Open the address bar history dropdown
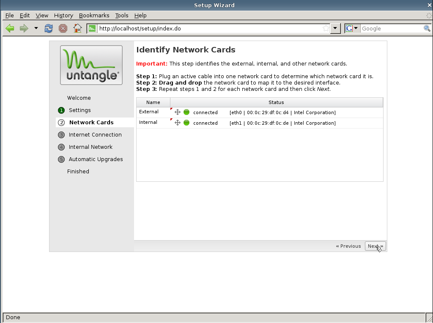Image resolution: width=433 pixels, height=323 pixels. coord(335,28)
